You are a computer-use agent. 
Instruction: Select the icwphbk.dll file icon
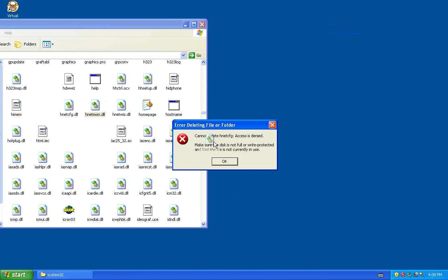pyautogui.click(x=121, y=210)
